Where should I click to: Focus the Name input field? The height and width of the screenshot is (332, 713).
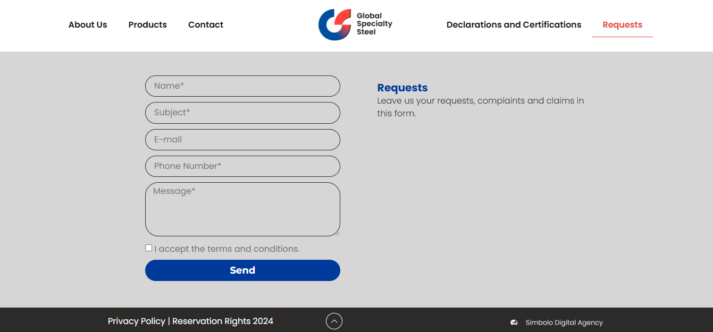[242, 86]
